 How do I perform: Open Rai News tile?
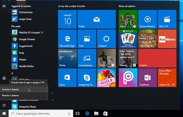click(x=167, y=39)
